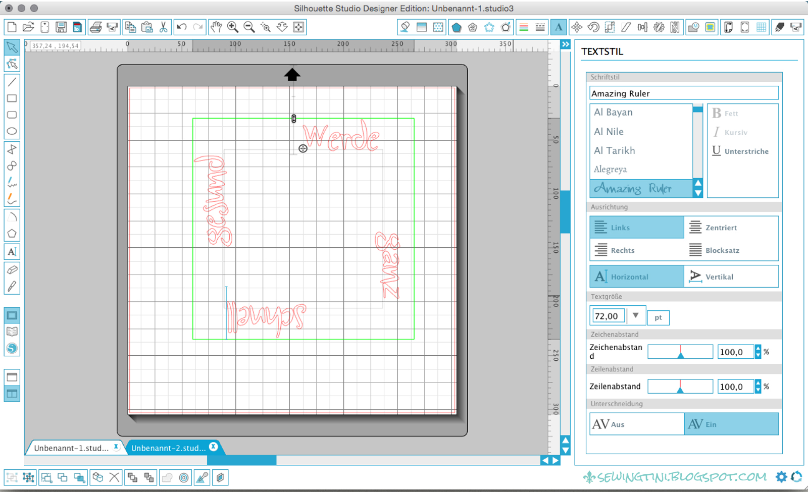Click the Zeichenabstand value field
The image size is (808, 492).
(736, 352)
